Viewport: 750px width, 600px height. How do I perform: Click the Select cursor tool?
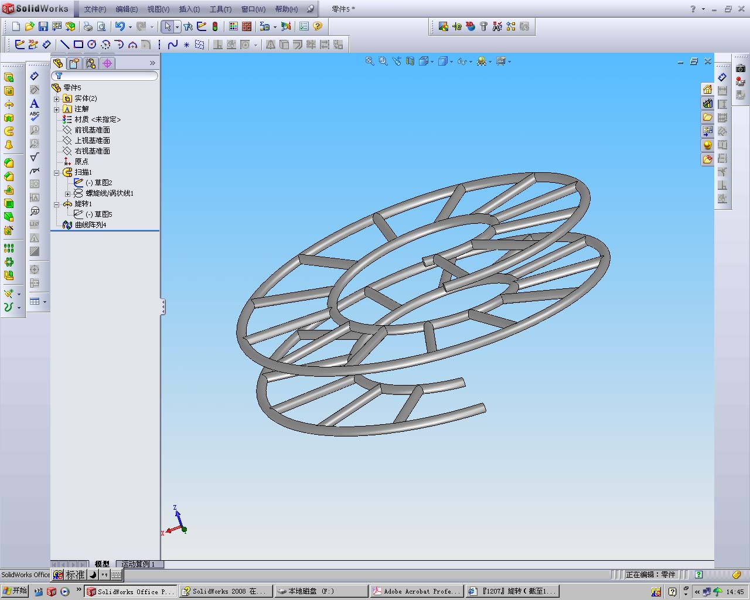(x=168, y=26)
